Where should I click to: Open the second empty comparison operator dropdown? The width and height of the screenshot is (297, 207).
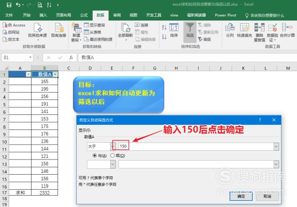point(113,164)
